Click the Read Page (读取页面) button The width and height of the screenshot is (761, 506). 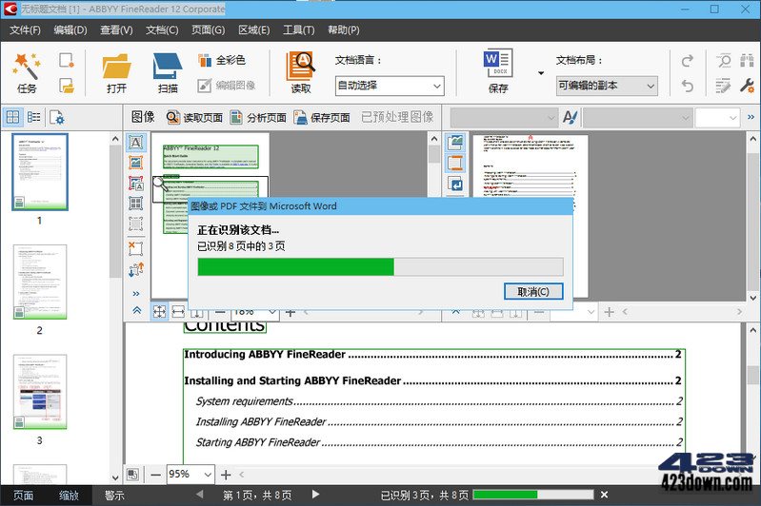[x=194, y=117]
